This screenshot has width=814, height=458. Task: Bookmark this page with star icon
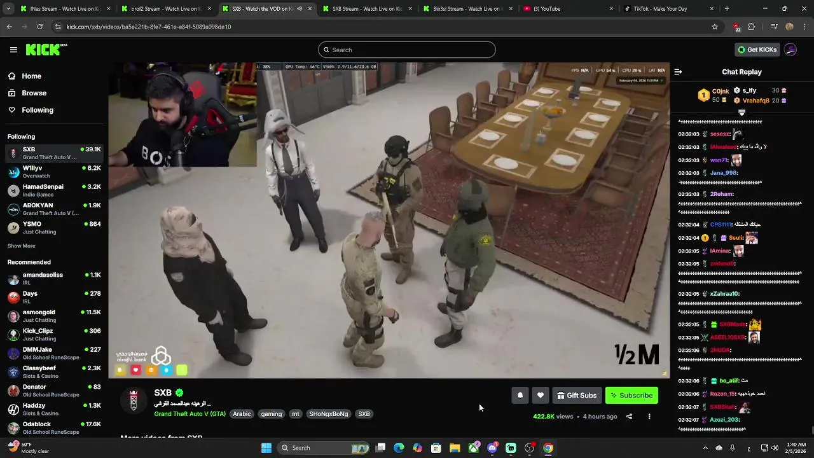(x=715, y=27)
